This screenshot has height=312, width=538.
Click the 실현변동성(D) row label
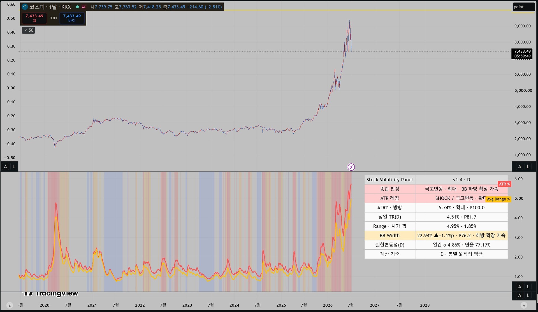point(389,245)
